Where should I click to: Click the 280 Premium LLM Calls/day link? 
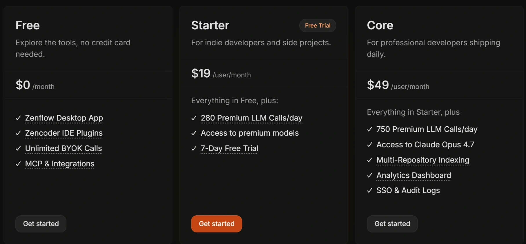tap(251, 118)
